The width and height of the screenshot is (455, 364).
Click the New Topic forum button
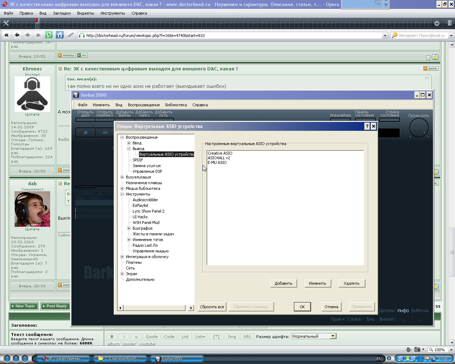point(24,306)
